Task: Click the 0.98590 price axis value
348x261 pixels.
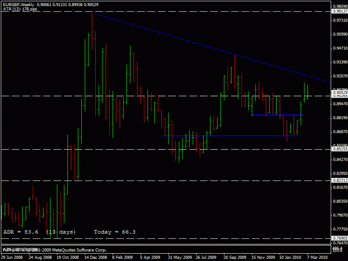Action: pyautogui.click(x=340, y=6)
